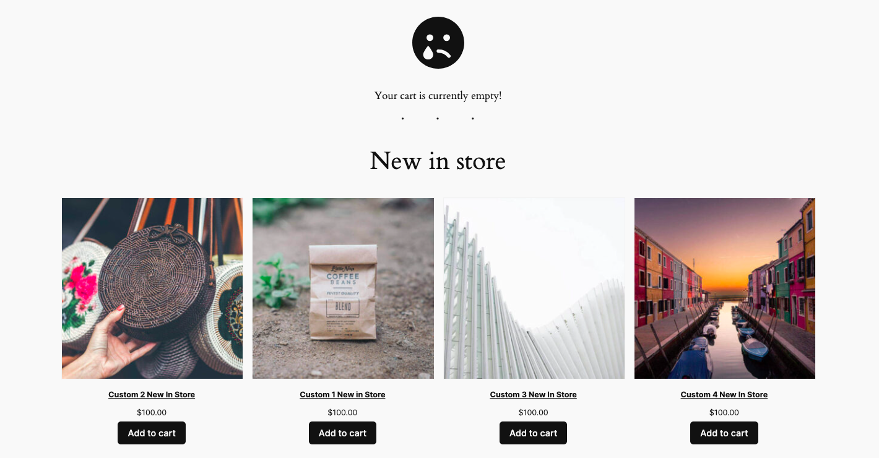Open the Custom 1 New in Store link

(x=342, y=395)
